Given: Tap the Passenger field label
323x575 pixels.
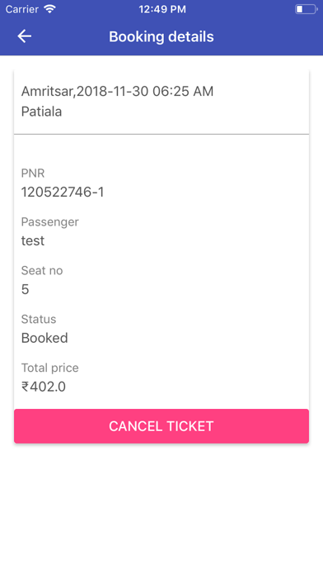Looking at the screenshot, I should (x=49, y=222).
